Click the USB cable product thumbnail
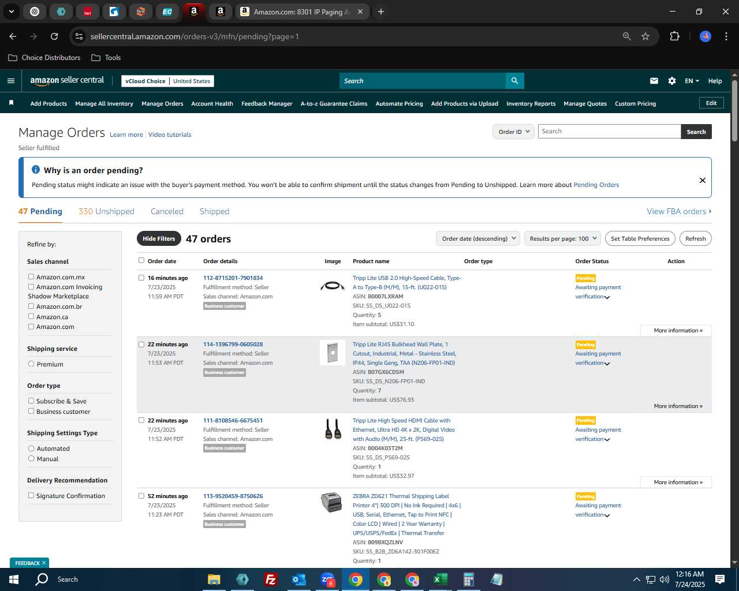This screenshot has width=739, height=591. point(333,286)
